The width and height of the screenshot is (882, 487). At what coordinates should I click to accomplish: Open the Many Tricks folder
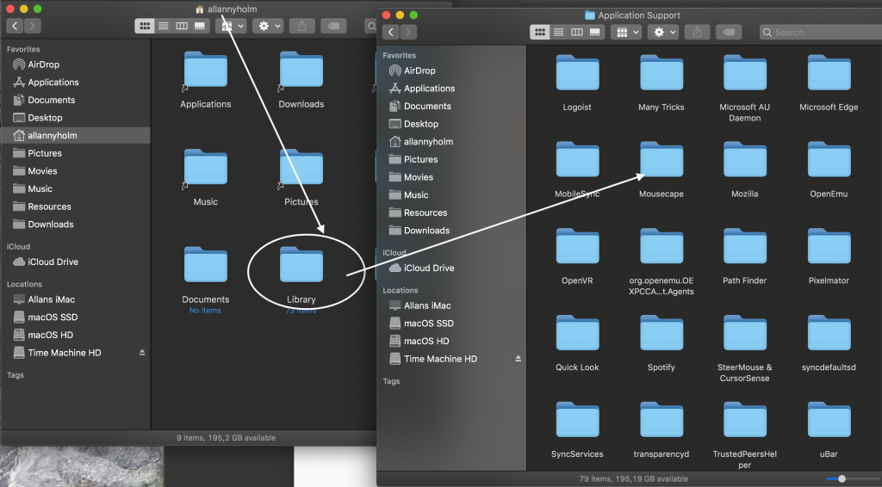[661, 72]
